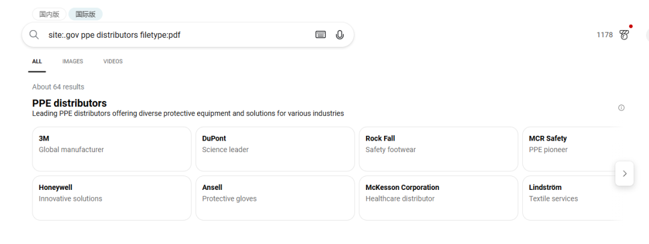The image size is (649, 244).
Task: Switch to the 国际版 version
Action: (85, 14)
